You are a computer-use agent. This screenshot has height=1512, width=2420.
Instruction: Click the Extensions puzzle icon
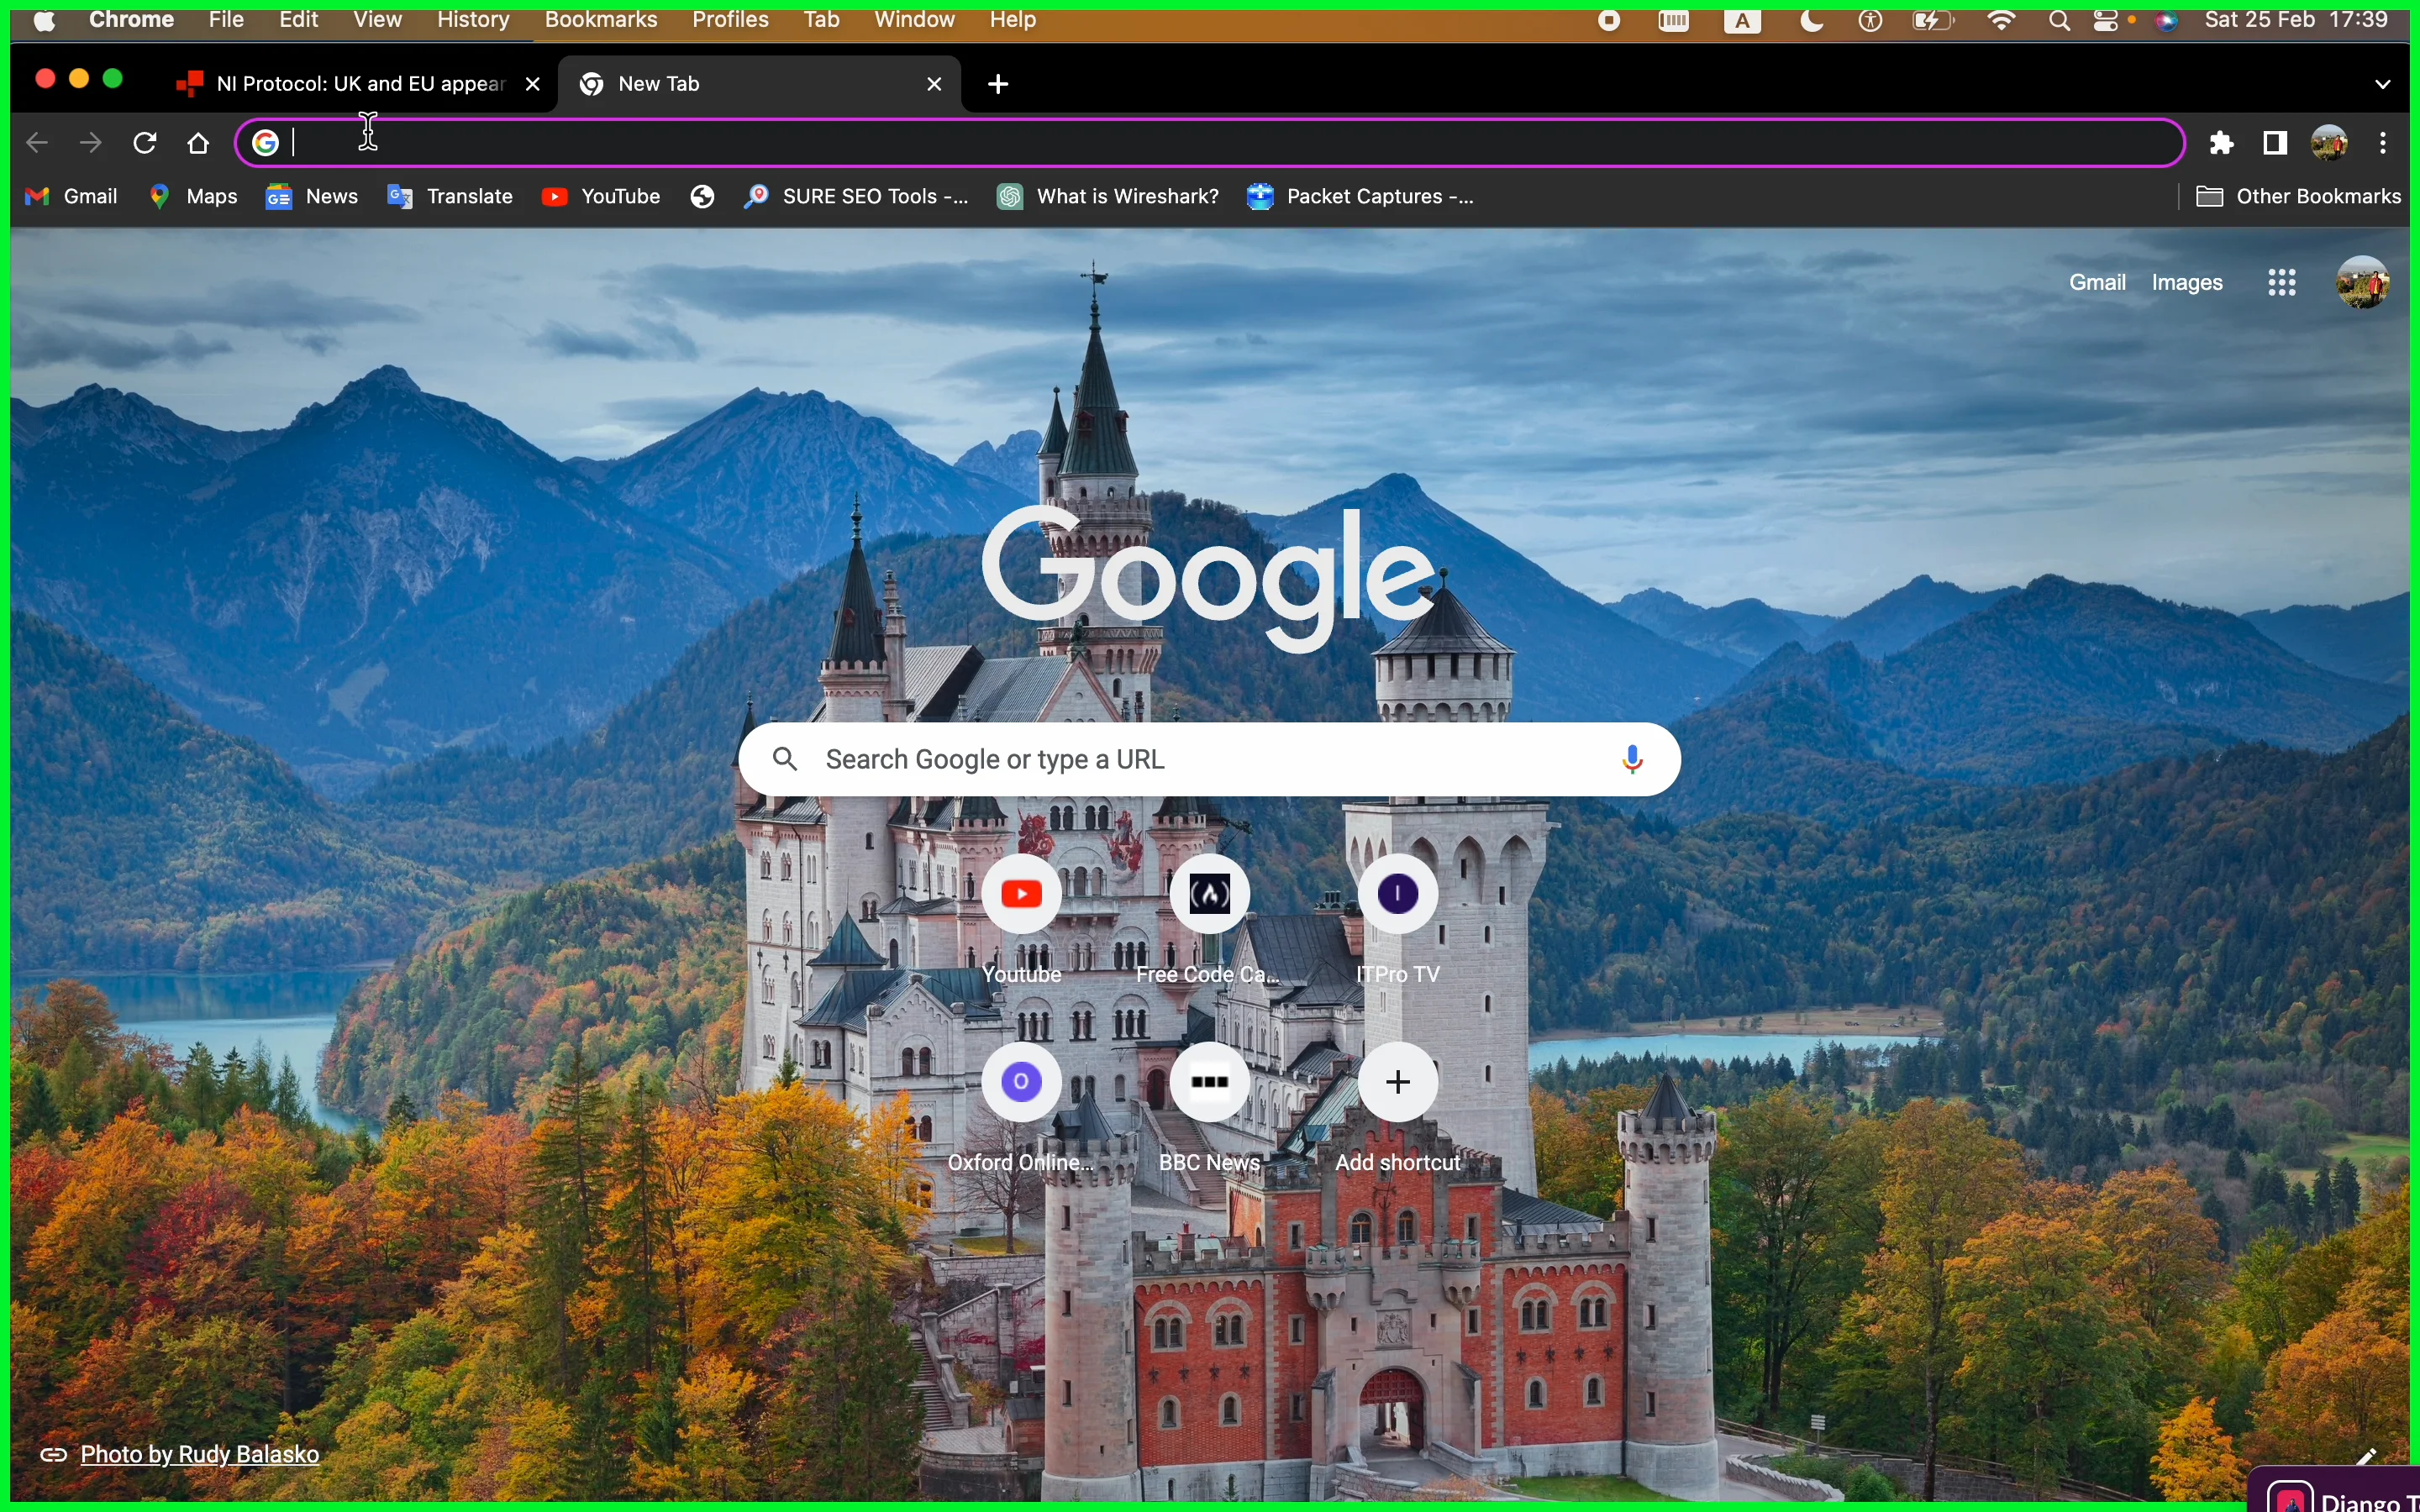[x=2221, y=143]
